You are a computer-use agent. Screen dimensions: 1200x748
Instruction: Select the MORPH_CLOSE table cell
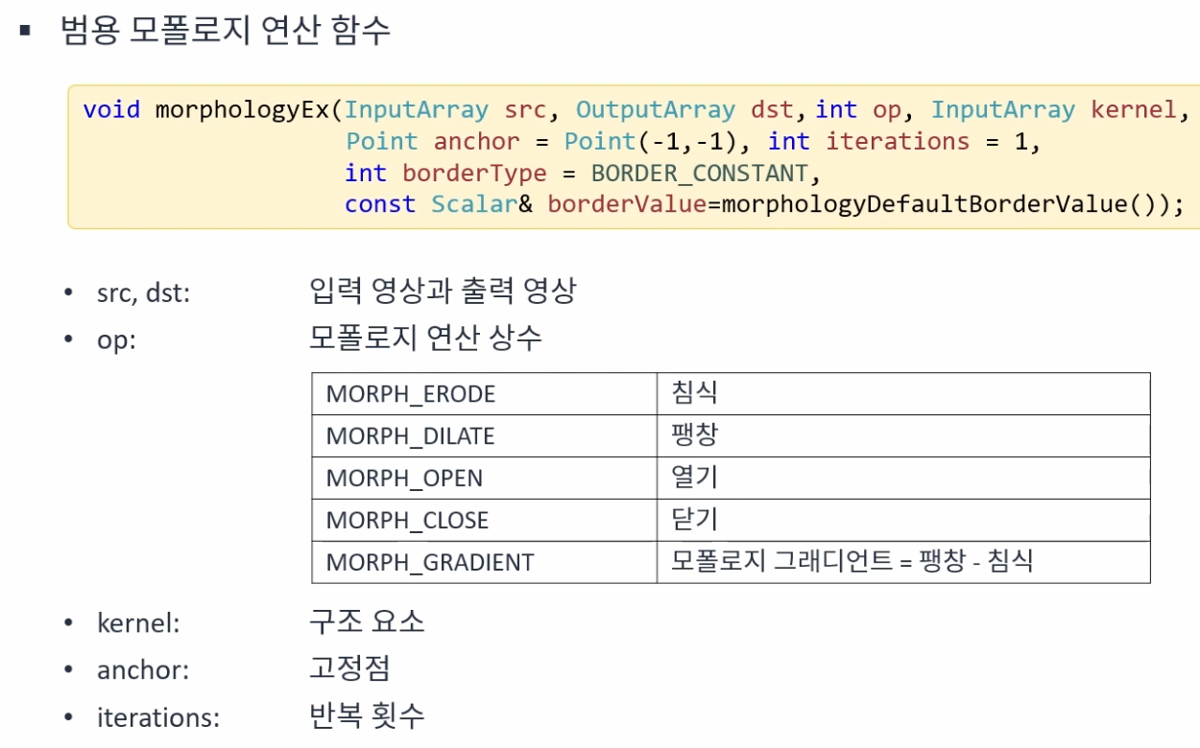point(484,520)
